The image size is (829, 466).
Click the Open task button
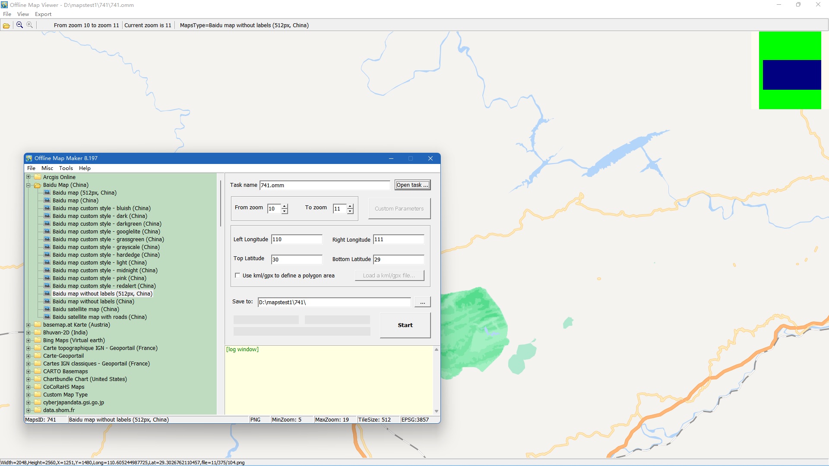pyautogui.click(x=412, y=185)
